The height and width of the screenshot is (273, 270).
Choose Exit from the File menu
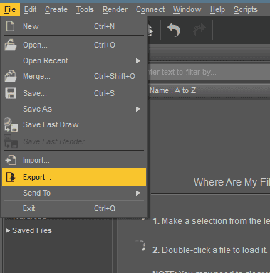tap(74, 208)
